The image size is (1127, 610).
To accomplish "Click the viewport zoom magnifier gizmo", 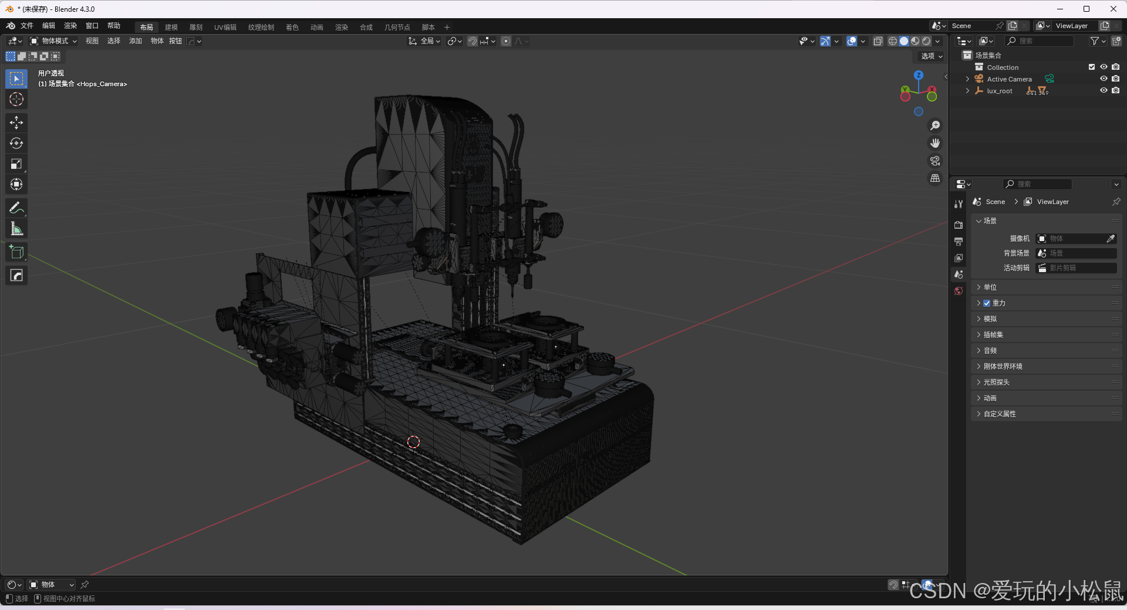I will pyautogui.click(x=935, y=126).
